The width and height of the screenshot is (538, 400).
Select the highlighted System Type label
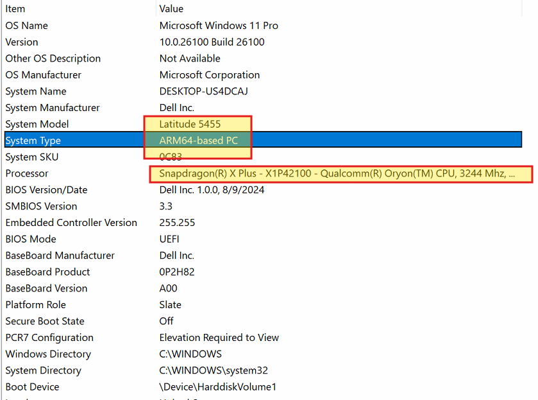click(x=33, y=141)
